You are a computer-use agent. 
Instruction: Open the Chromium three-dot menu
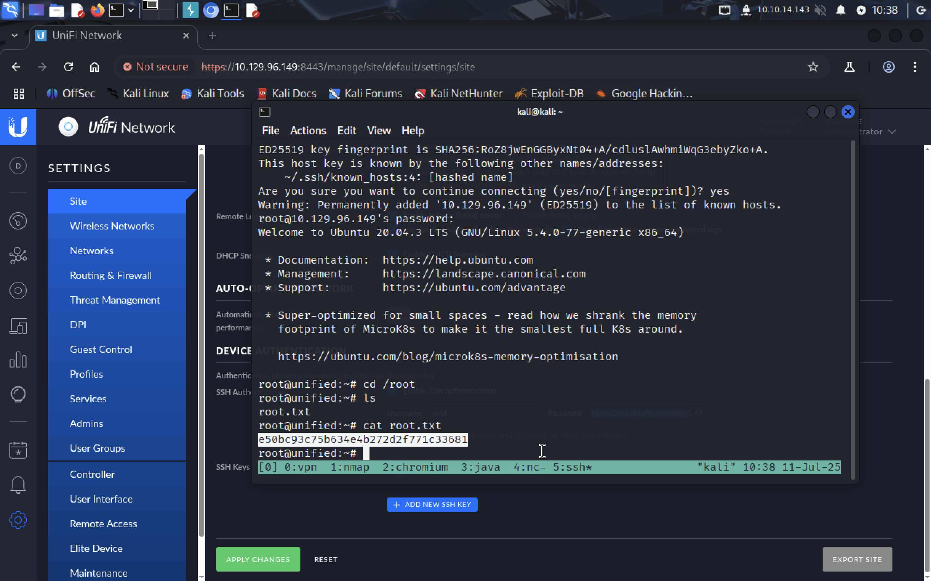coord(915,67)
